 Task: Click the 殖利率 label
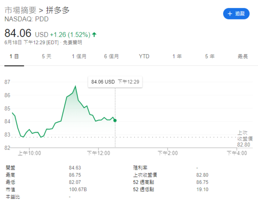[x=140, y=168]
